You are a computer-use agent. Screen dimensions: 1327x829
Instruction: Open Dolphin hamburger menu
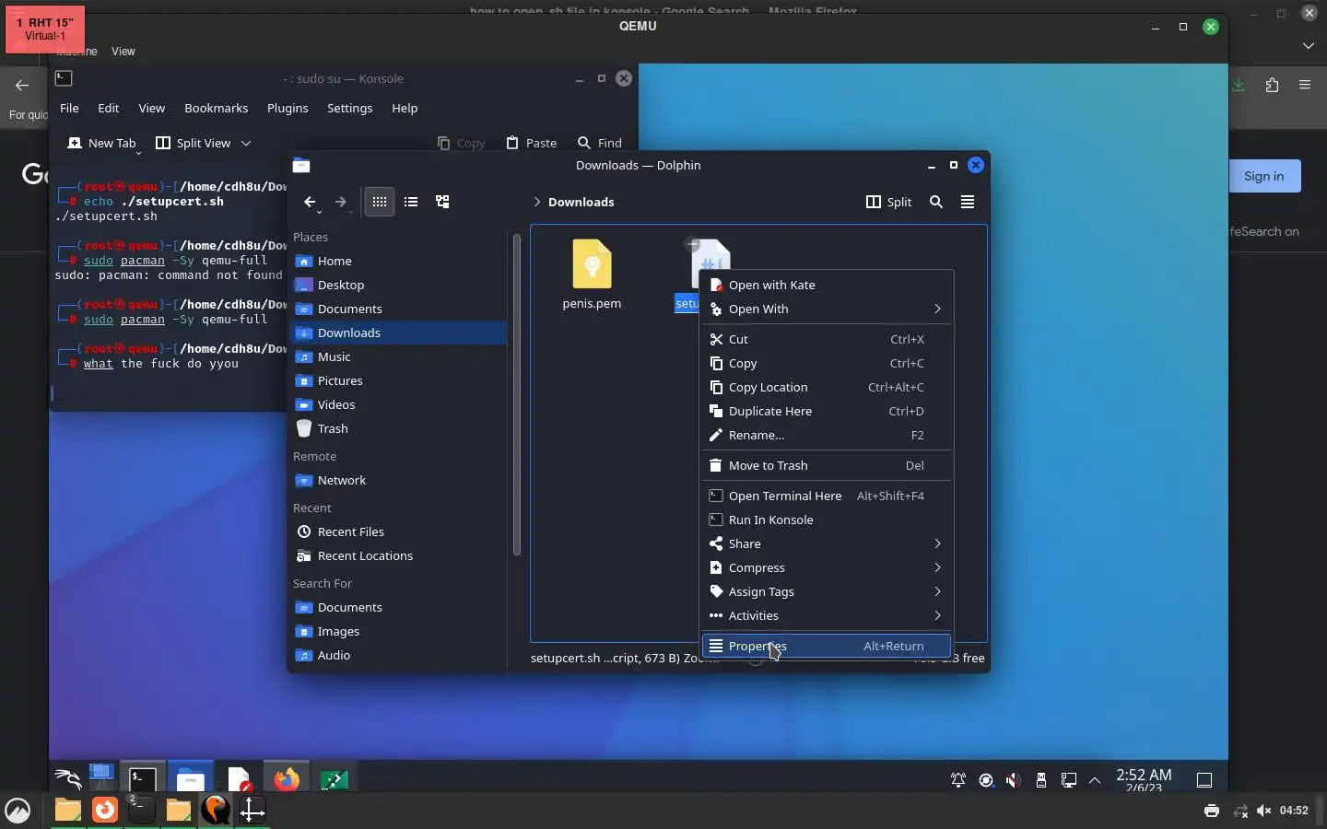click(968, 202)
